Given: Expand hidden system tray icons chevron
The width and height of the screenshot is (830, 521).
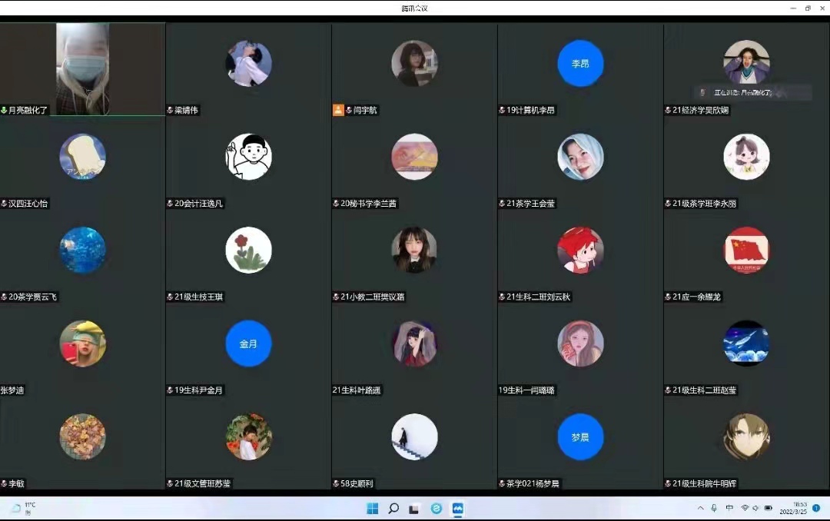Looking at the screenshot, I should (700, 508).
